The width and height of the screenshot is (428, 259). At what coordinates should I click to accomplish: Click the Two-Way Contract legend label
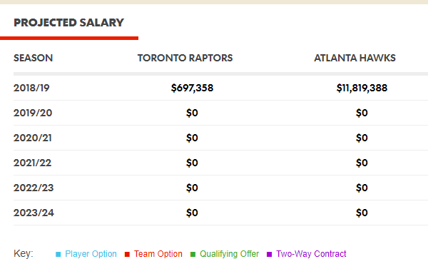[x=311, y=254]
